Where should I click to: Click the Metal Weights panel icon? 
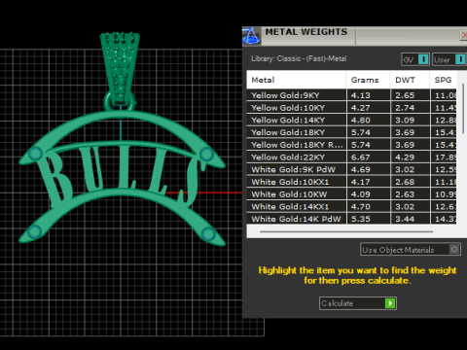[x=251, y=36]
